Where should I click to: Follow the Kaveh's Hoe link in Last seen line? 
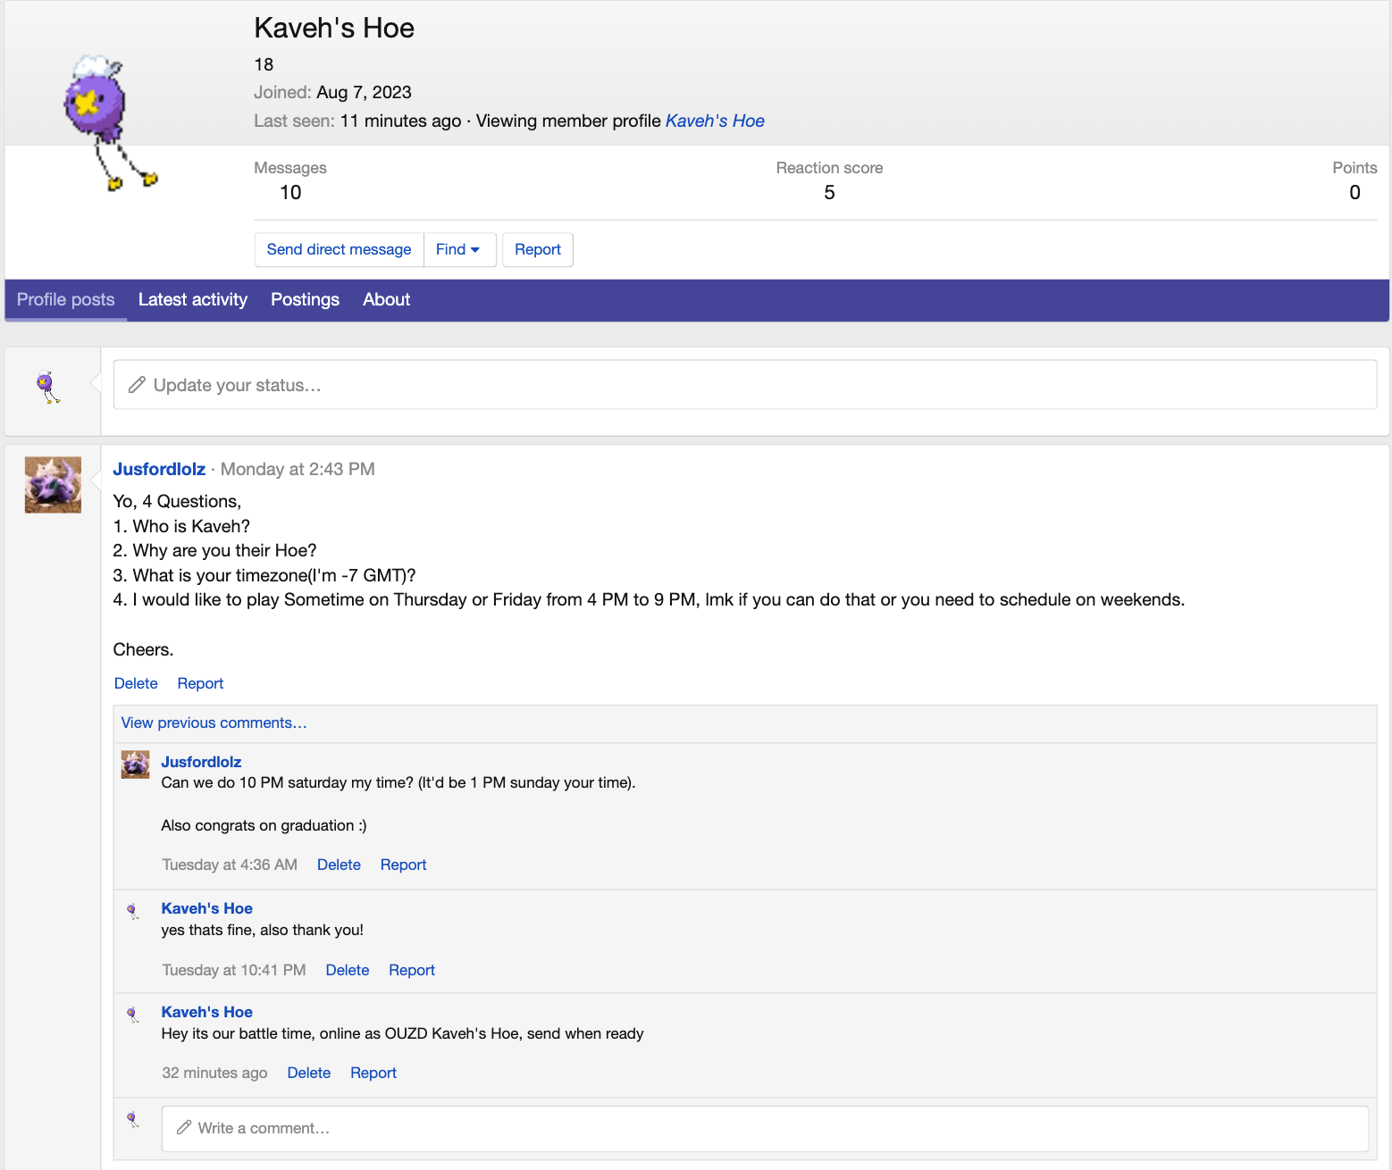715,121
